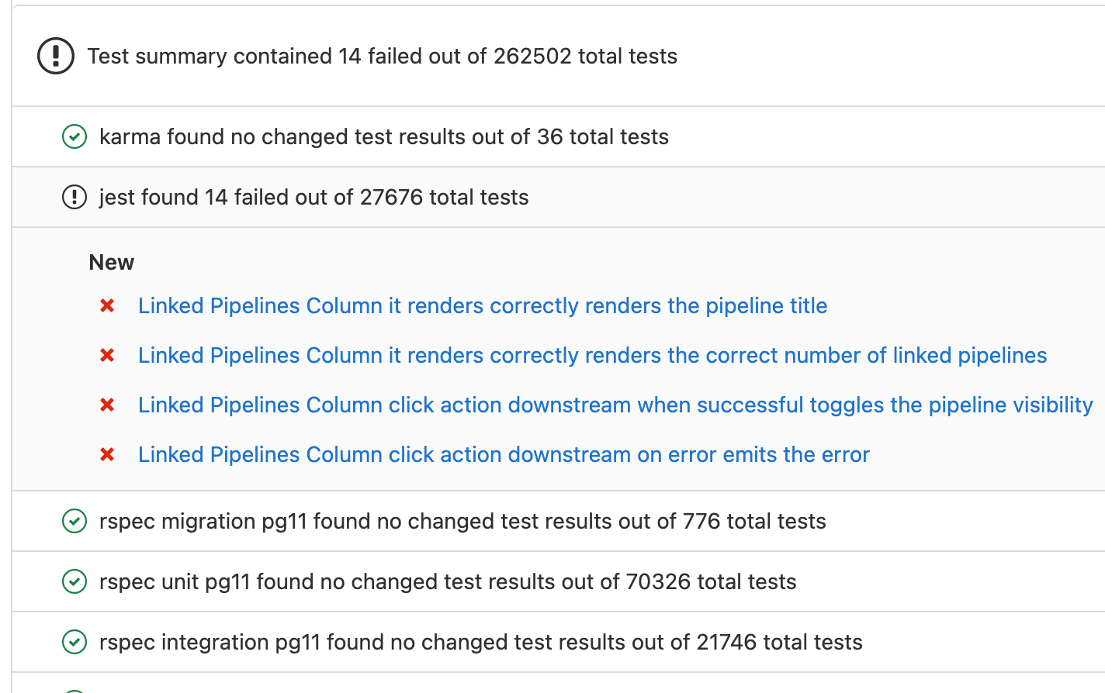This screenshot has height=693, width=1105.
Task: Click the warning icon beside the test summary header
Action: [55, 56]
